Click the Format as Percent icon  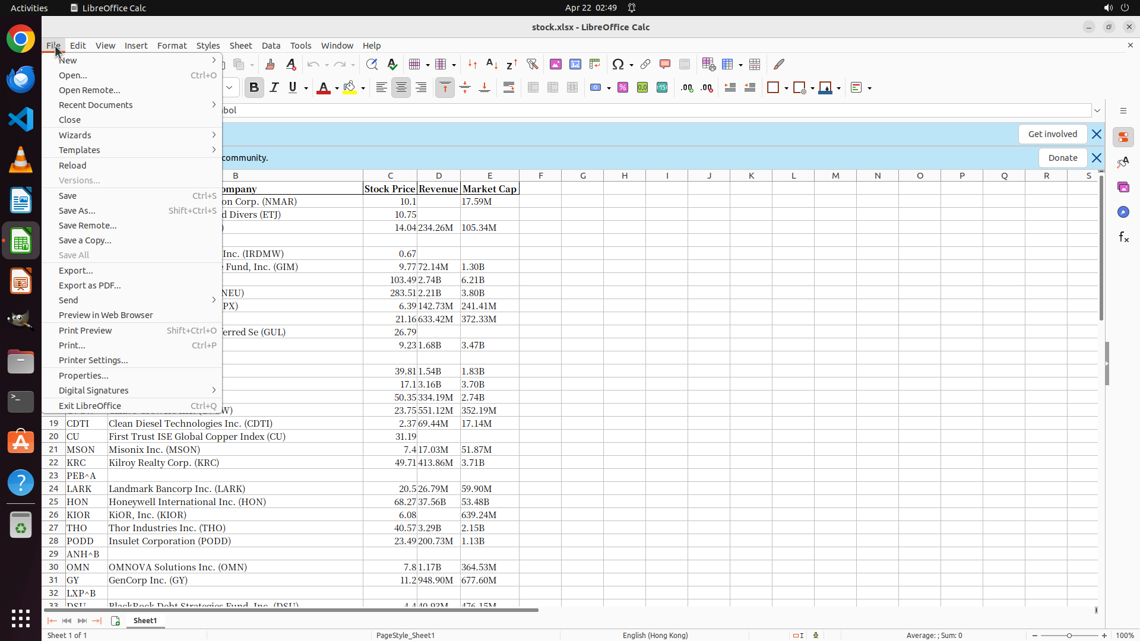(x=623, y=88)
